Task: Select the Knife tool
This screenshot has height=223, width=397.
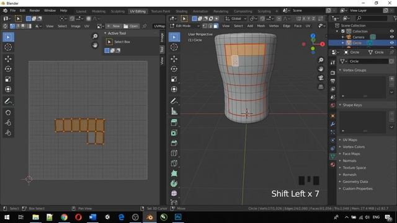Action: (174, 164)
